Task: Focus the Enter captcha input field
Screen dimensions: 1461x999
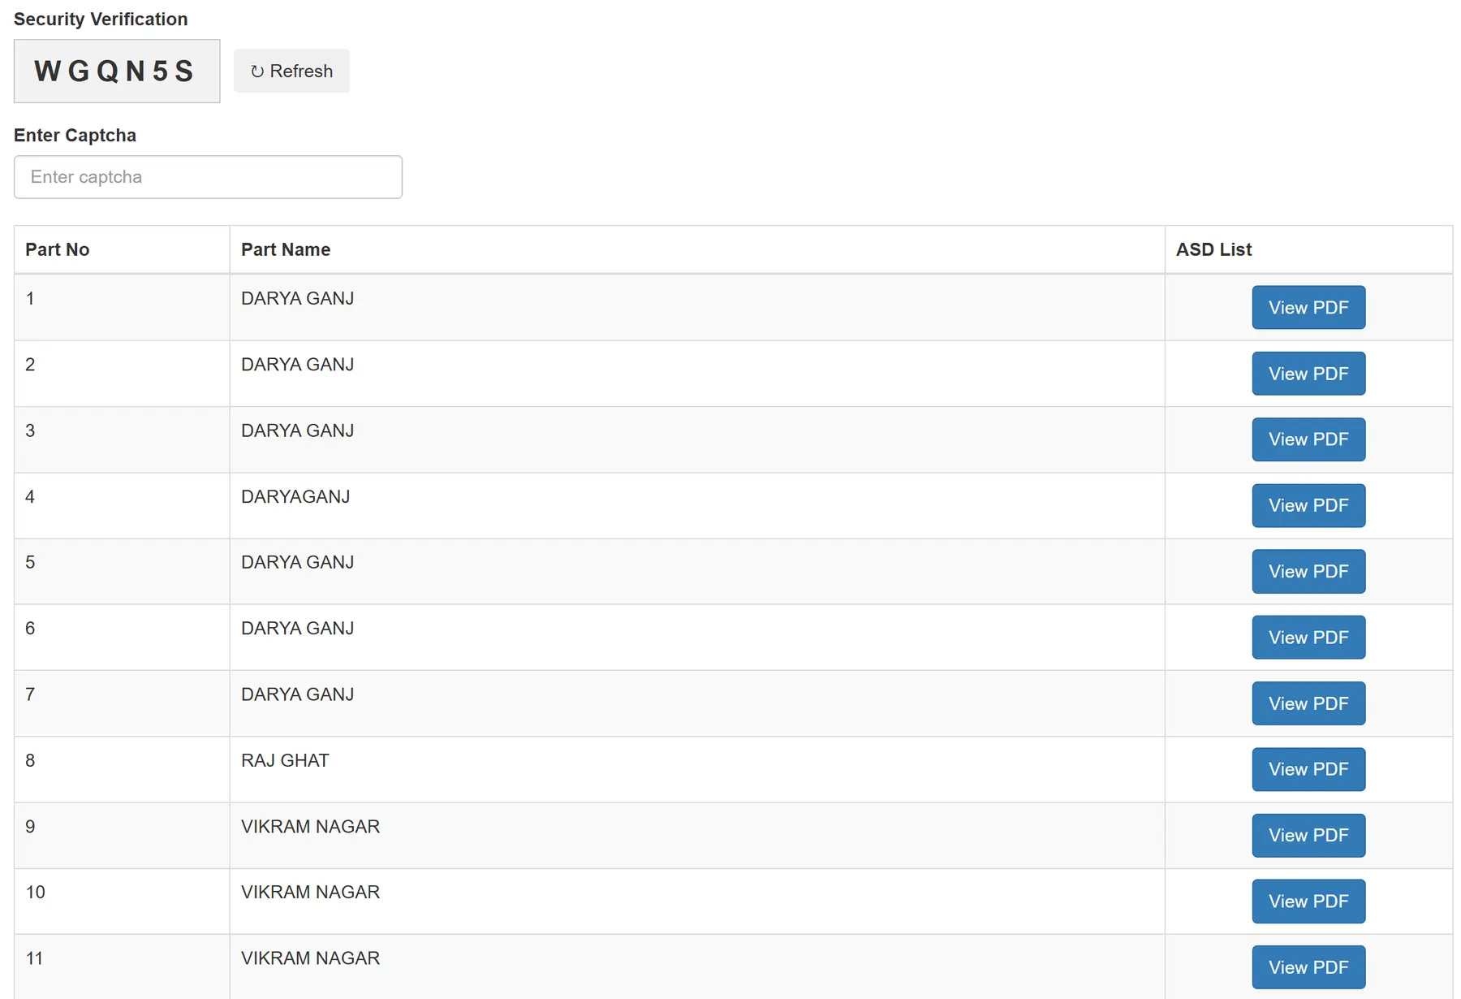Action: pyautogui.click(x=208, y=177)
